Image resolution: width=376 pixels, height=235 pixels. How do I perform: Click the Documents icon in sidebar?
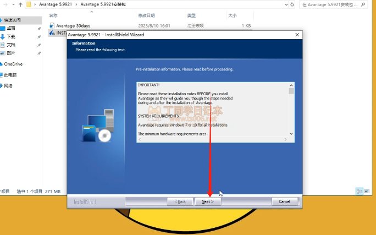2,45
